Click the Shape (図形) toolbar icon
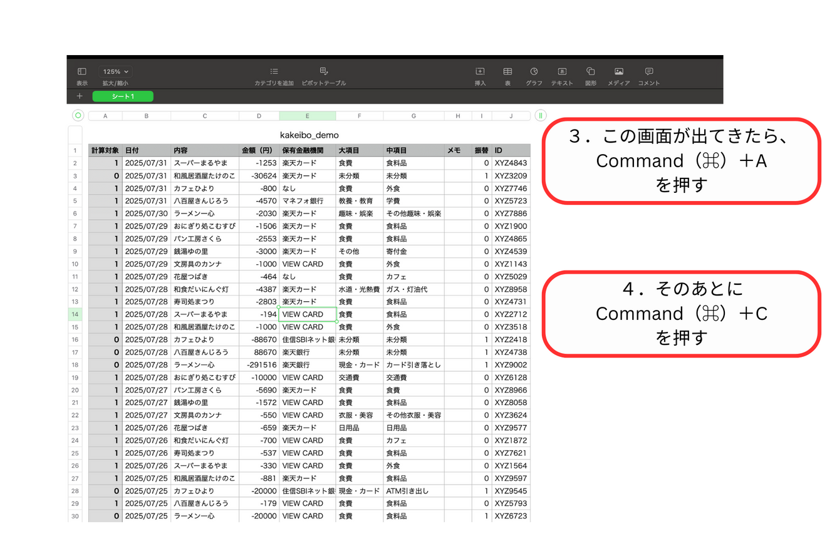This screenshot has width=827, height=551. [x=590, y=71]
